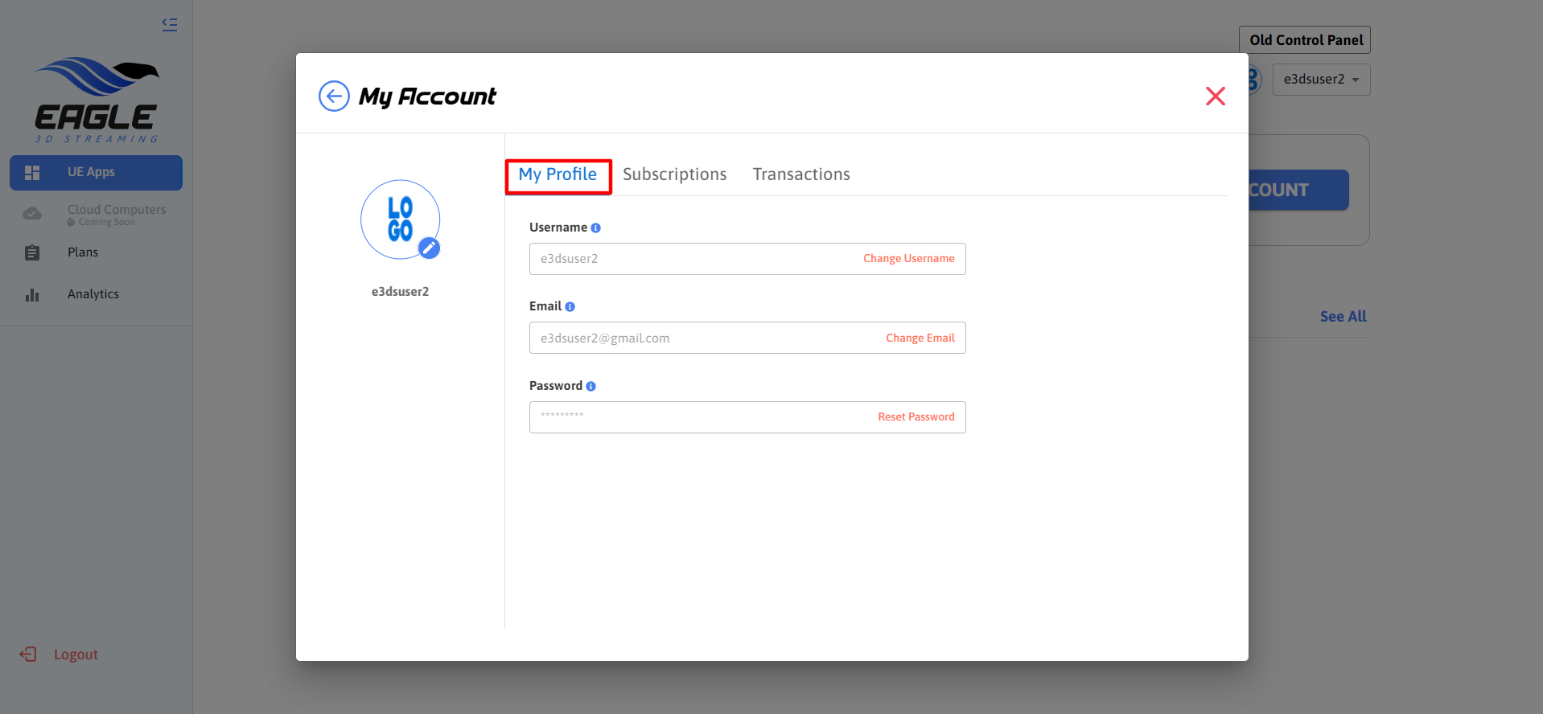Click the info icon next to Email
The height and width of the screenshot is (714, 1543).
[x=570, y=307]
